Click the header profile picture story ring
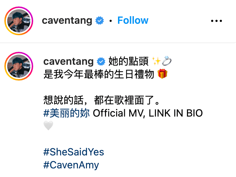The height and width of the screenshot is (177, 236). click(19, 21)
